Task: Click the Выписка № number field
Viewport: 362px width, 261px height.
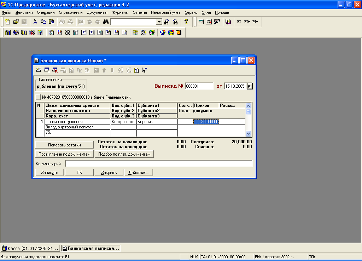Action: tap(199, 86)
